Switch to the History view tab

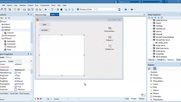pos(141,99)
